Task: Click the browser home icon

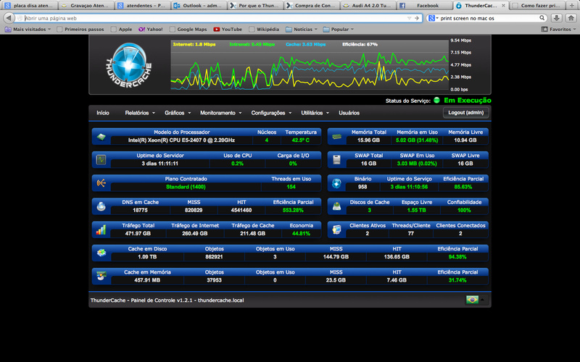Action: (571, 17)
